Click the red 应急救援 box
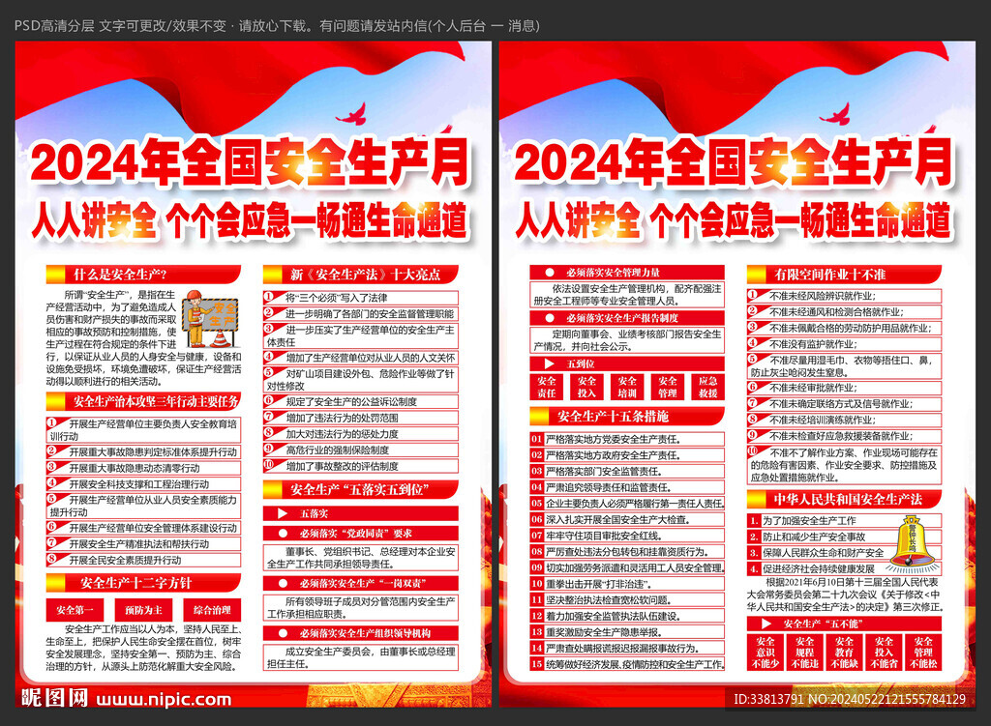Image resolution: width=991 pixels, height=726 pixels. (x=707, y=387)
